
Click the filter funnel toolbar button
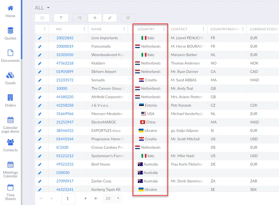(x=61, y=18)
